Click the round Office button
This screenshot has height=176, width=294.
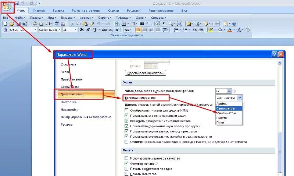(x=6, y=6)
